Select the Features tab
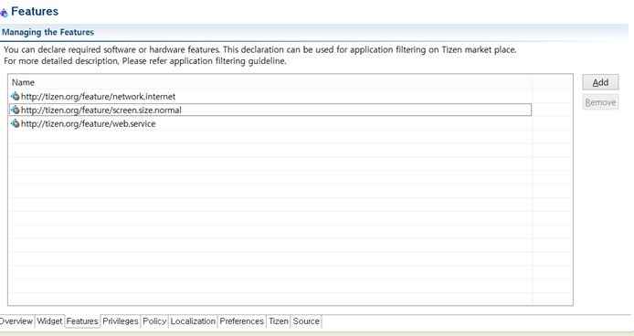Image resolution: width=634 pixels, height=336 pixels. pyautogui.click(x=82, y=321)
